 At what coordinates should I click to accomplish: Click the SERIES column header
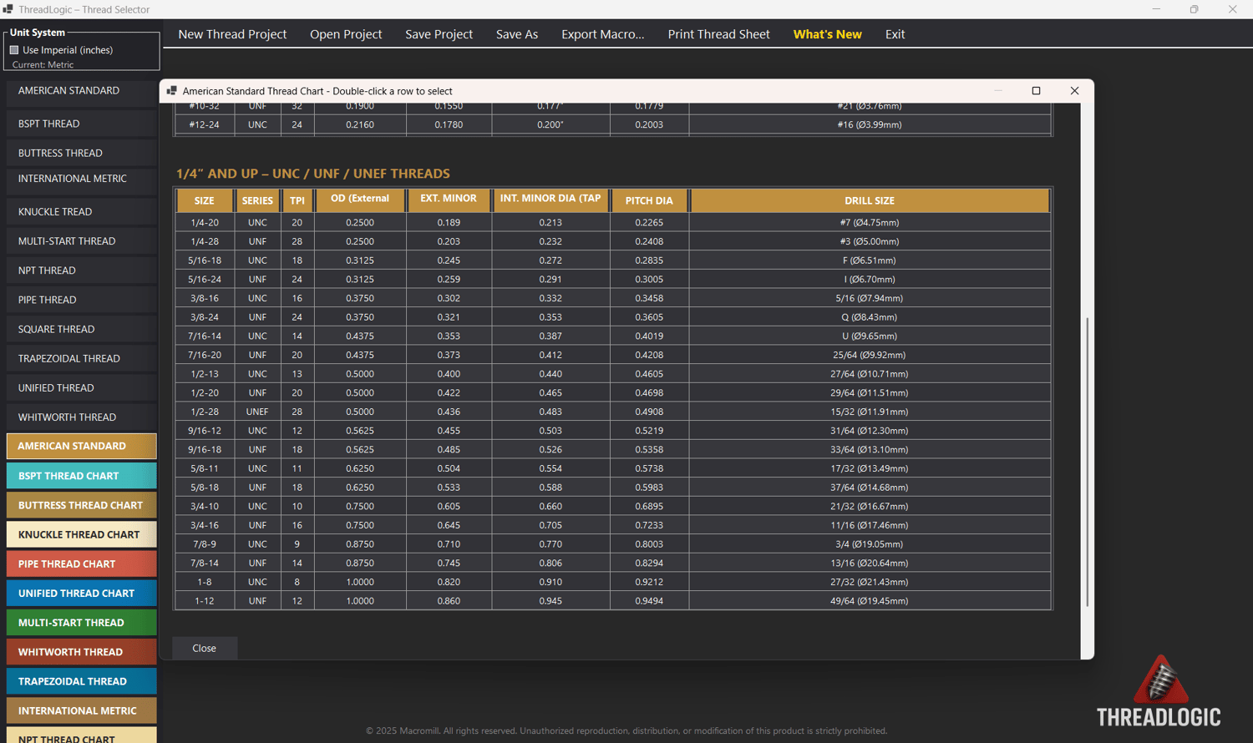tap(257, 200)
